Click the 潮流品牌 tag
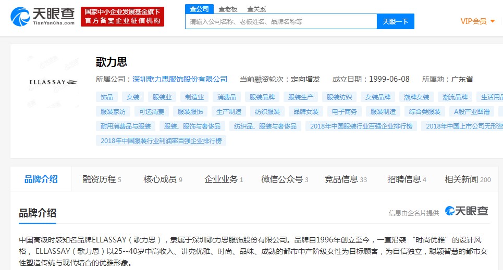 coord(455,97)
